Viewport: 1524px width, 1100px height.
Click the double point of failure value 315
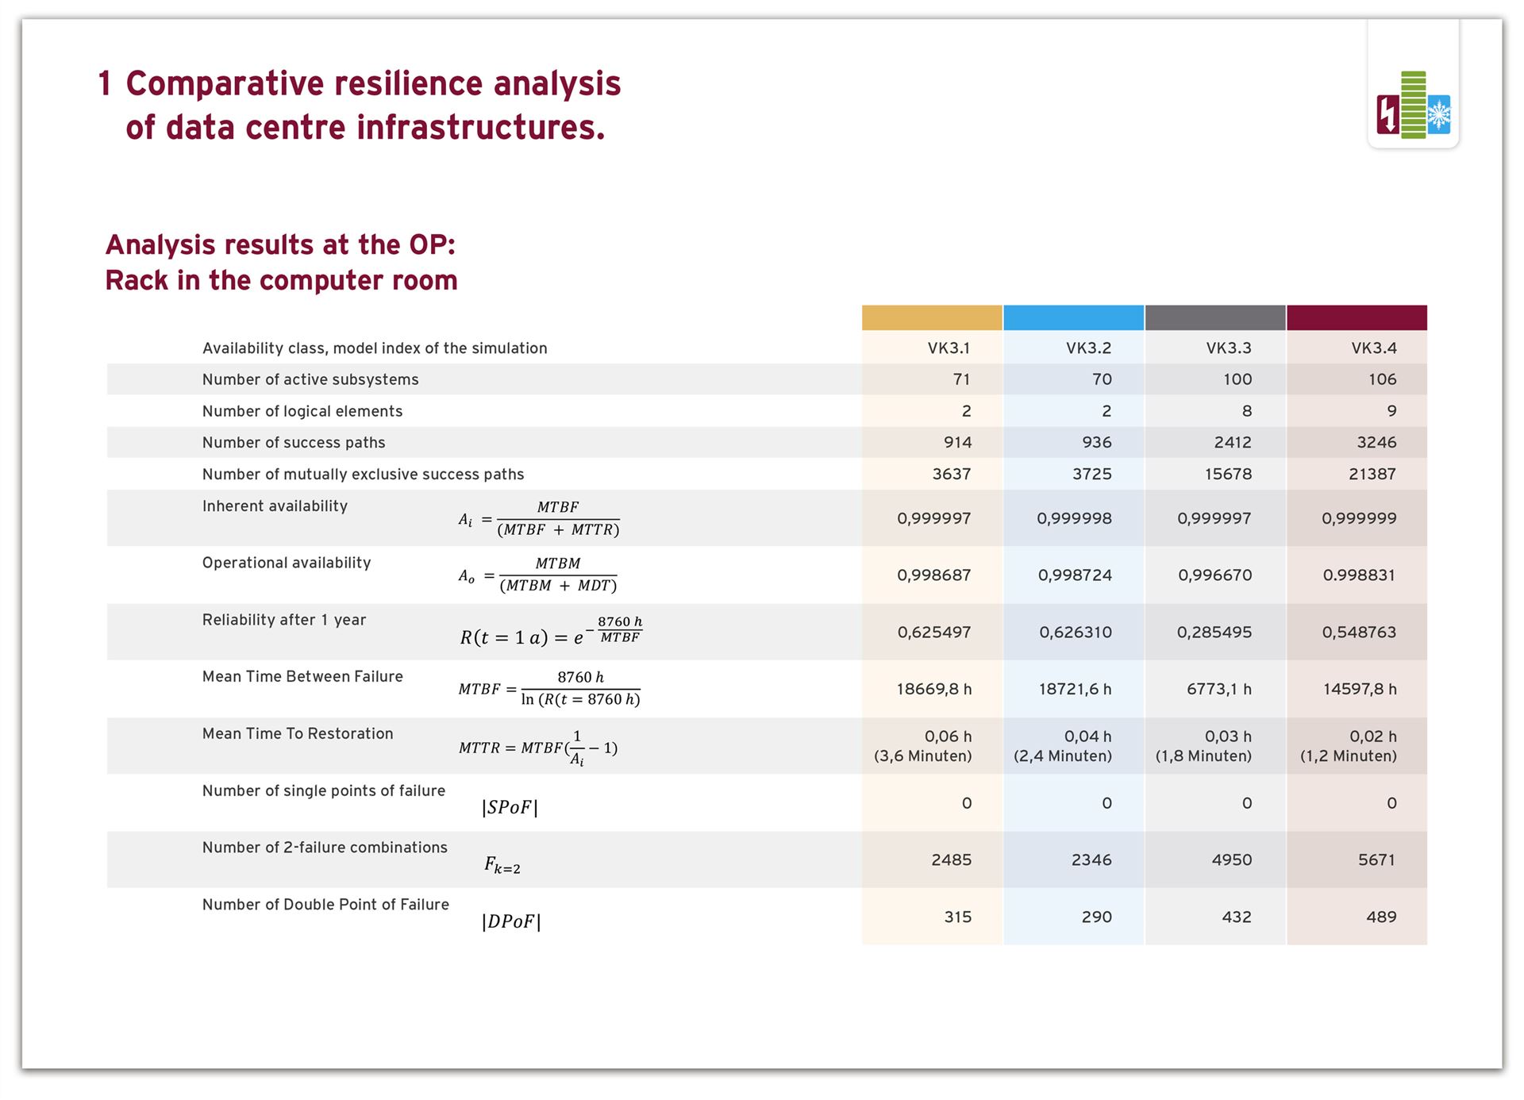click(958, 917)
